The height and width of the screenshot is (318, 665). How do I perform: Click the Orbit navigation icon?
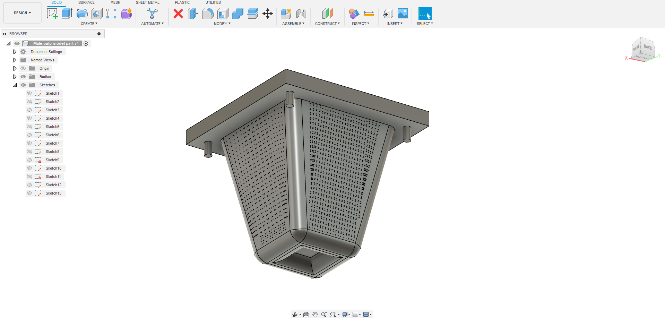(x=294, y=315)
